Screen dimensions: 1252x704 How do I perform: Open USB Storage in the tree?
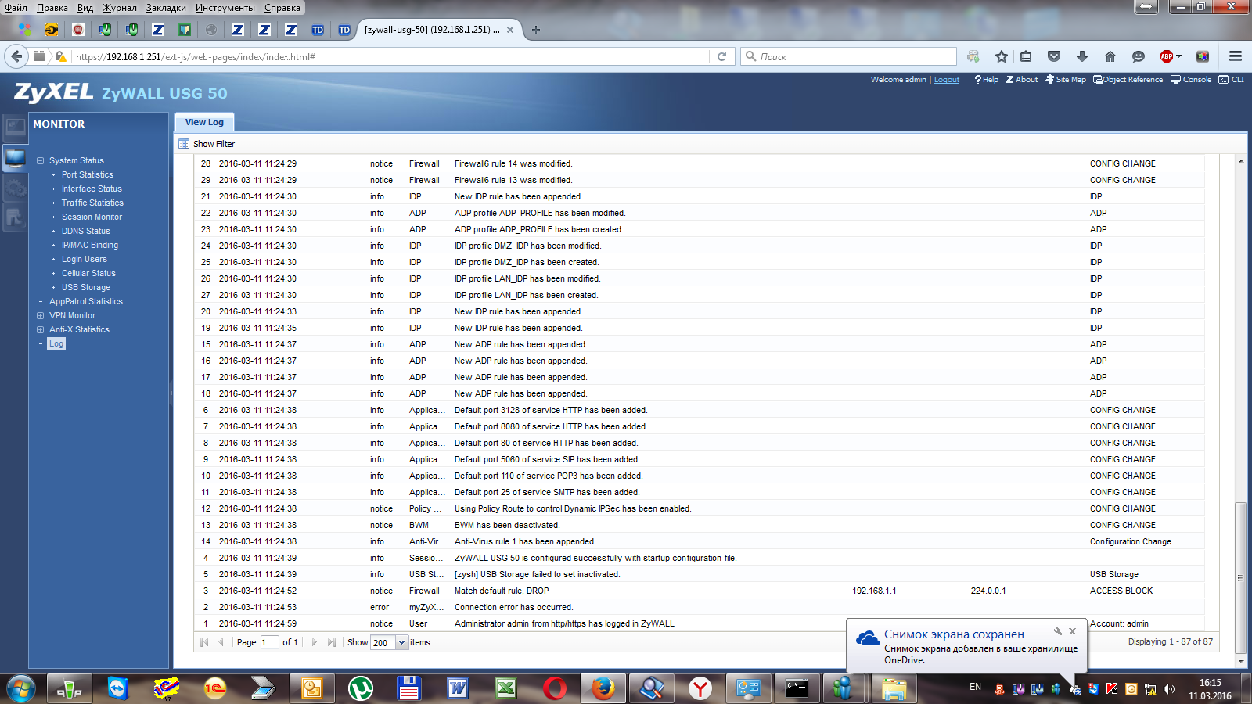86,287
